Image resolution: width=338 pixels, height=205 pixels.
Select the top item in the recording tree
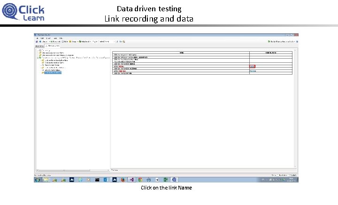(x=46, y=50)
